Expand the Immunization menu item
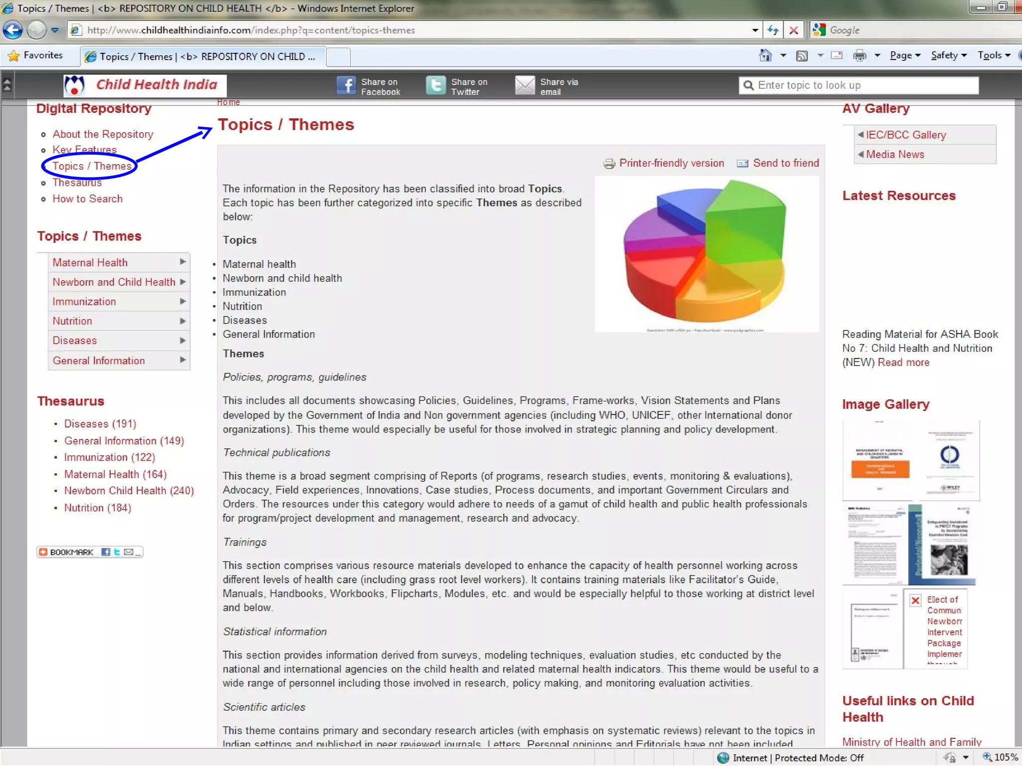The image size is (1022, 766). click(84, 301)
